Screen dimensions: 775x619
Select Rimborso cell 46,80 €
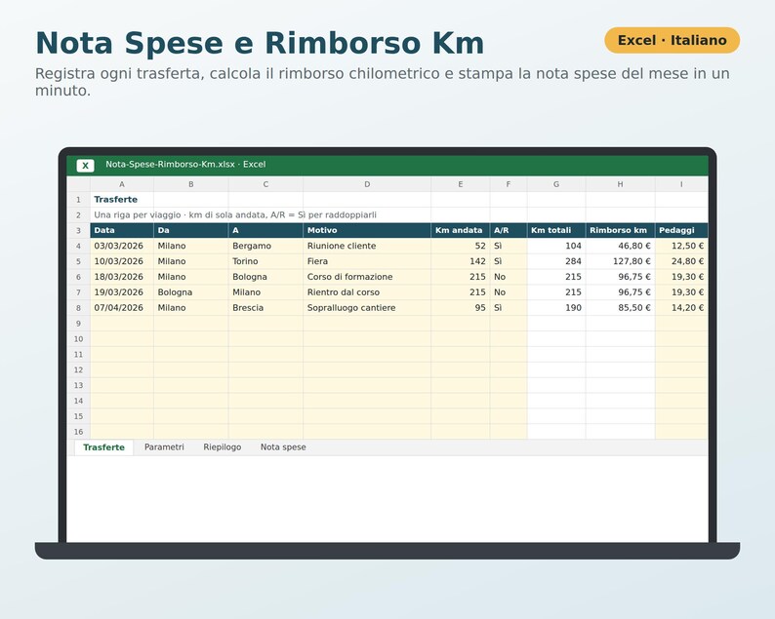point(621,246)
